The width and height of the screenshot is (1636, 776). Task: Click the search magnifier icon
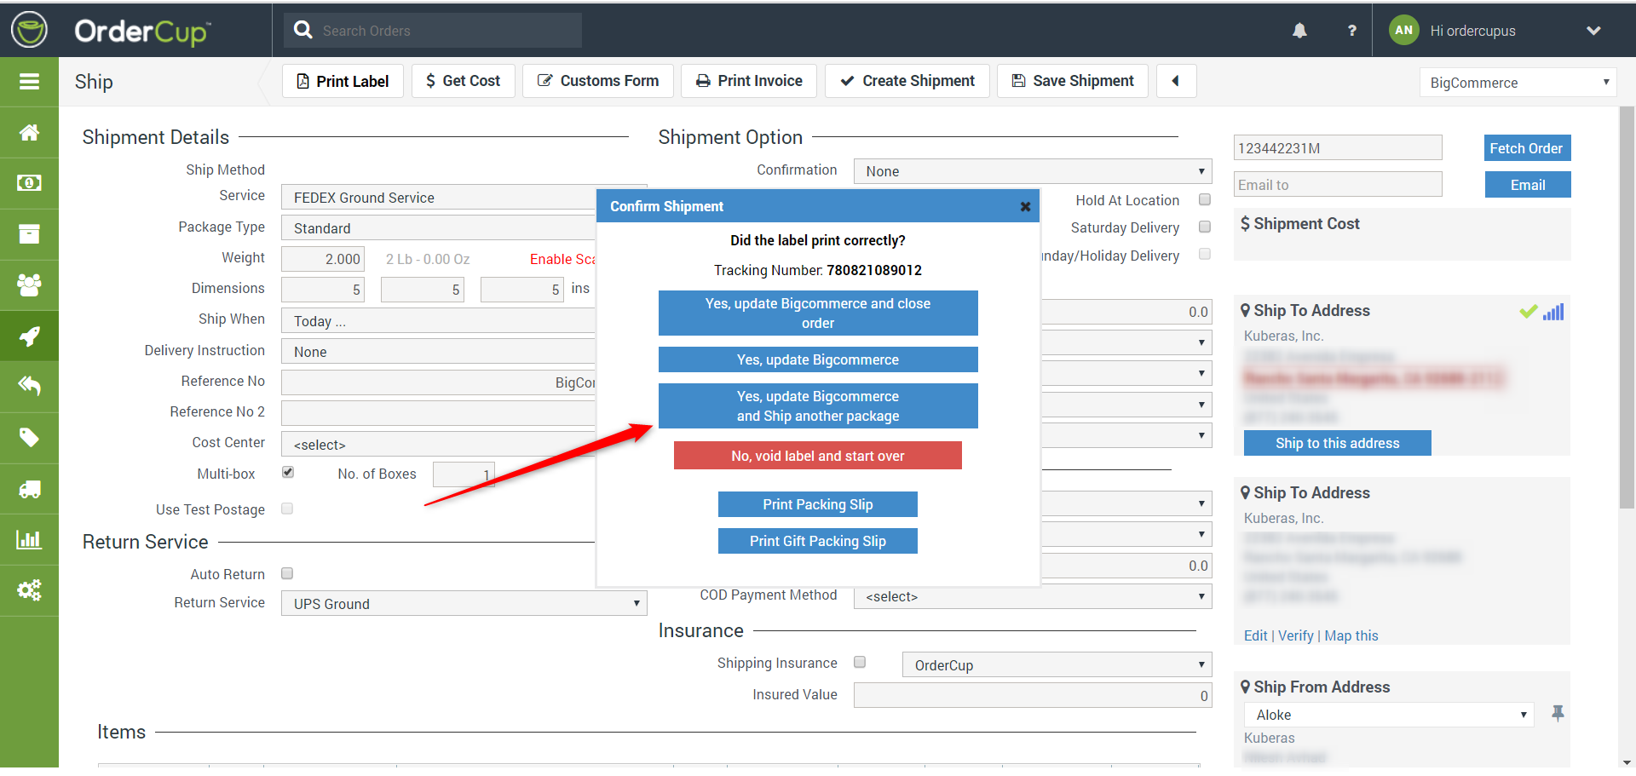pos(302,30)
